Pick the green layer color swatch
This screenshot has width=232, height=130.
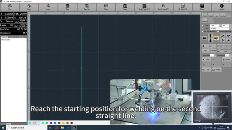click(x=47, y=123)
